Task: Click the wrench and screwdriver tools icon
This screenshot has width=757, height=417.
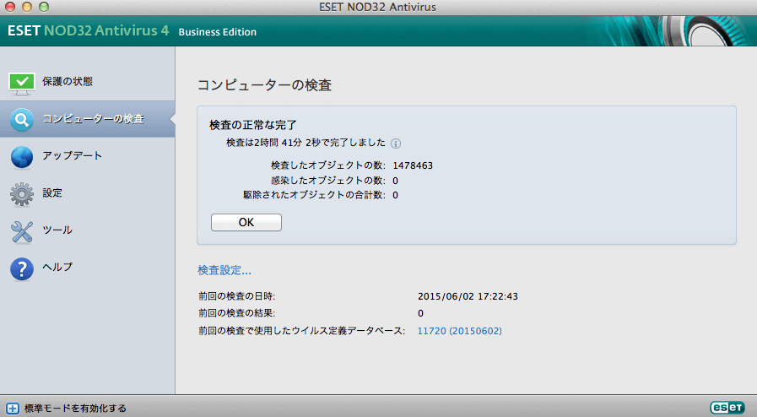Action: (22, 231)
